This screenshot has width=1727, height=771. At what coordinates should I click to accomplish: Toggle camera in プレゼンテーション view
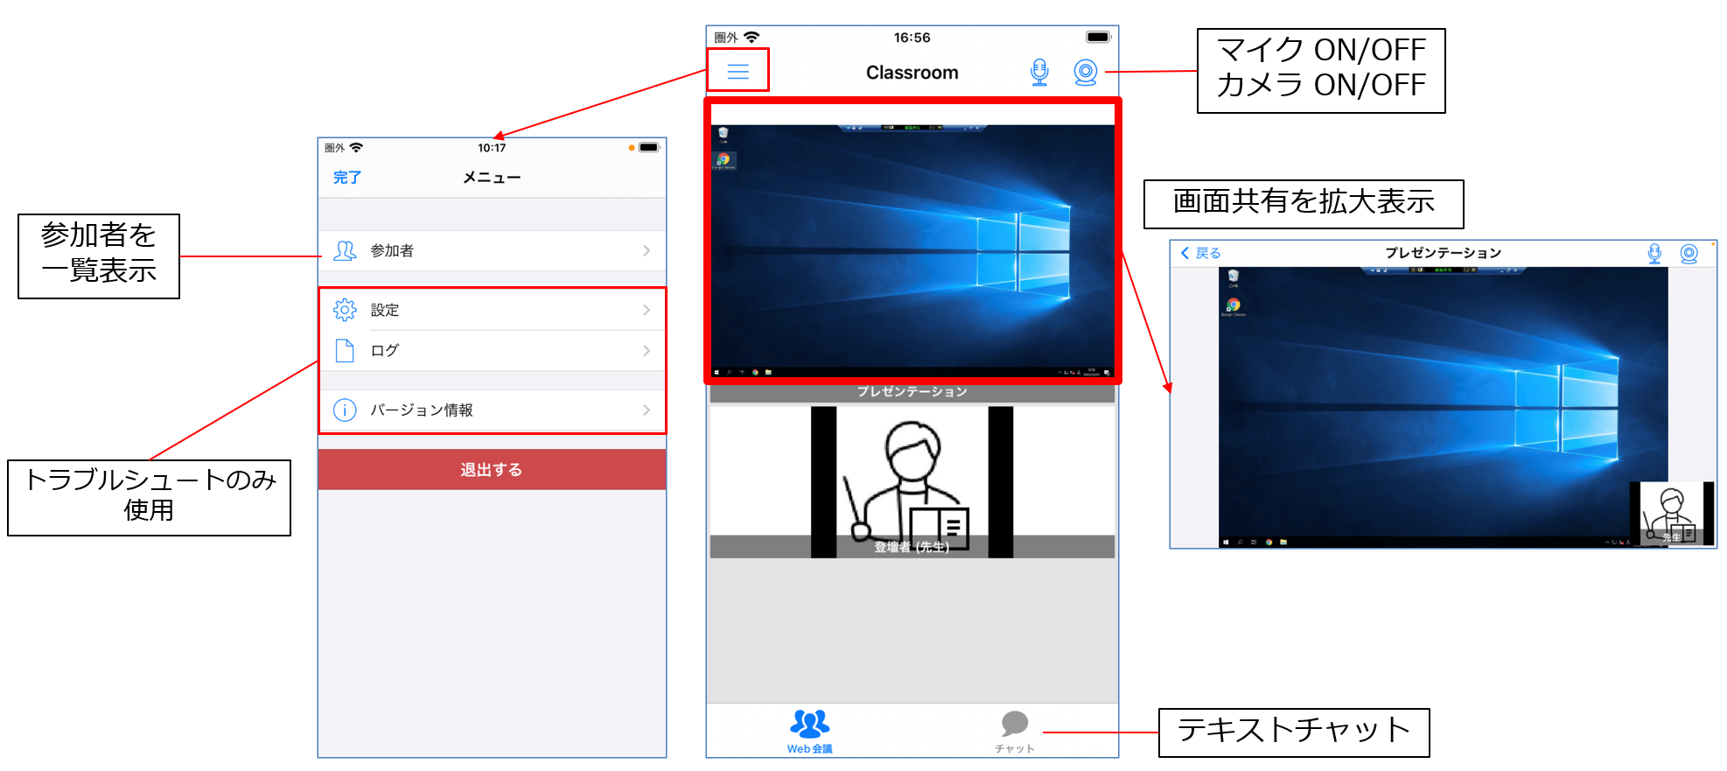(1689, 254)
